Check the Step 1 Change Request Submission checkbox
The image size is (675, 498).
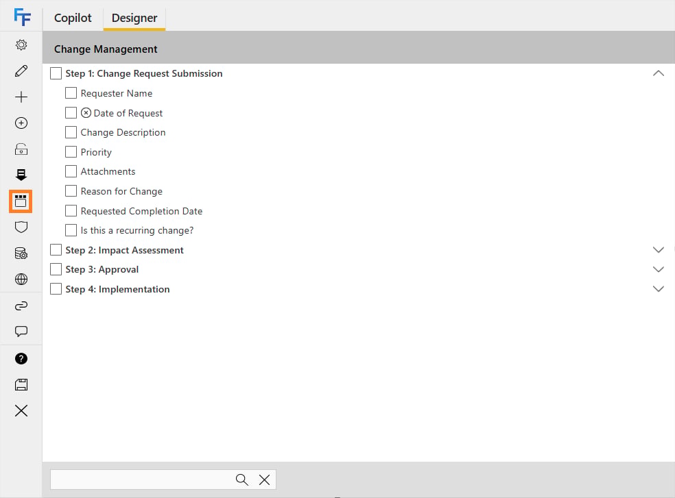[56, 73]
